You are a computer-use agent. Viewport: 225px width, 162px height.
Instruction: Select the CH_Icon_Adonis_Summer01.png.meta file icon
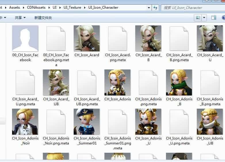coord(117,122)
